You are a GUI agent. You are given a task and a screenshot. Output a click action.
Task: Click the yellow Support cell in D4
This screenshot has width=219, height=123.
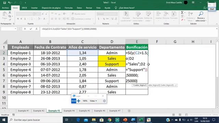click(x=112, y=64)
